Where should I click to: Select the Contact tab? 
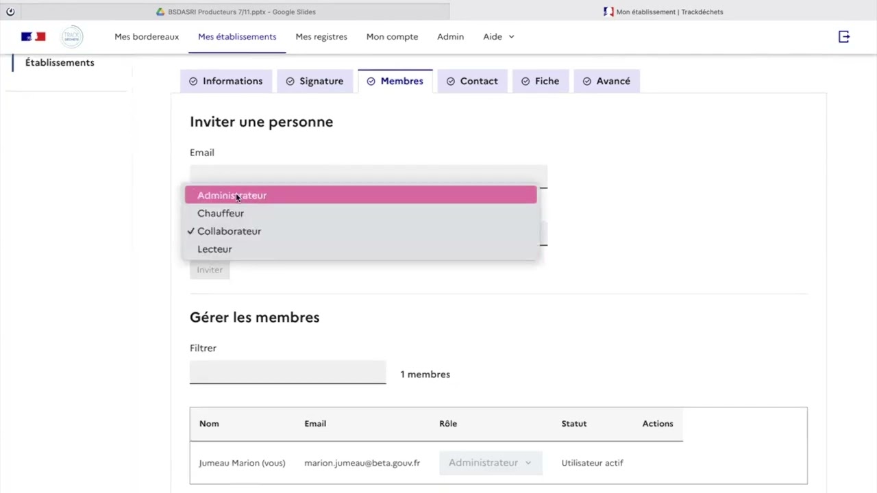click(x=472, y=81)
